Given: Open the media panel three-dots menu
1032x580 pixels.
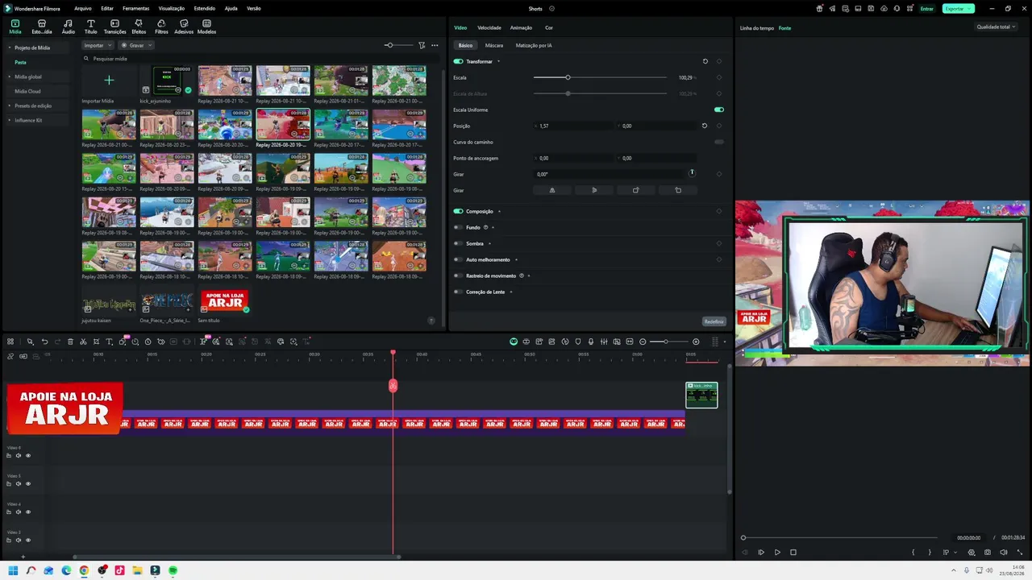Looking at the screenshot, I should pyautogui.click(x=435, y=45).
